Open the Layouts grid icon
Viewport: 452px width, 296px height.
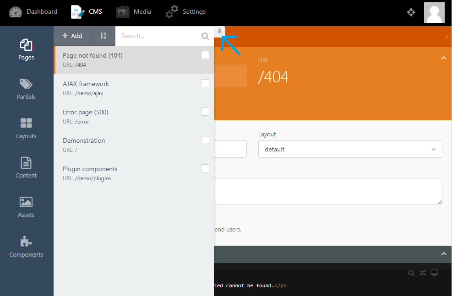click(x=26, y=123)
